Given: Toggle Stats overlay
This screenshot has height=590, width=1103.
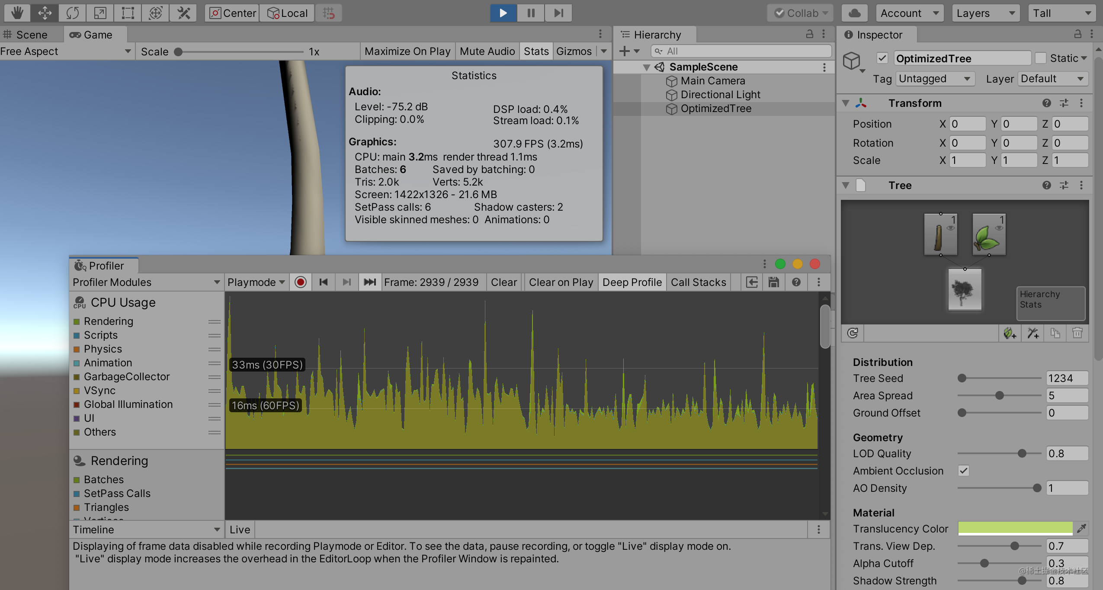Looking at the screenshot, I should pos(536,51).
